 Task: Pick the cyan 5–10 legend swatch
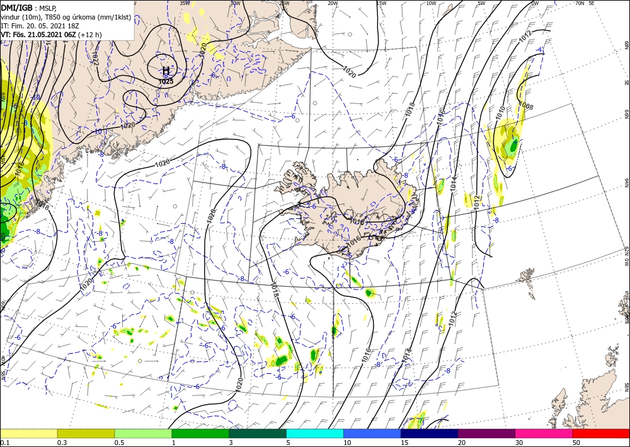pyautogui.click(x=315, y=433)
